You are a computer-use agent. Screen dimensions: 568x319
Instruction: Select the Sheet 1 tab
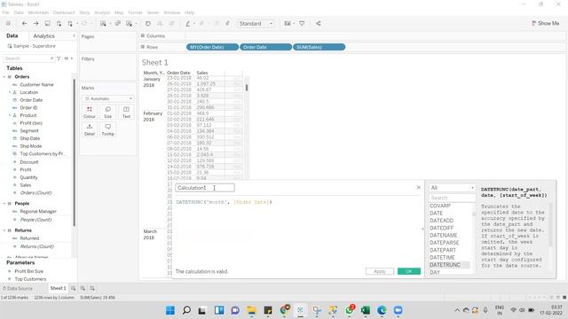point(58,288)
